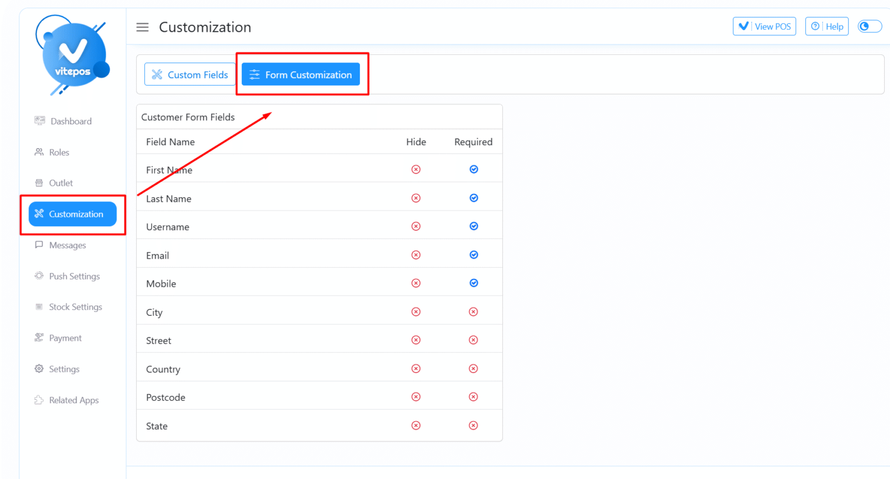The height and width of the screenshot is (479, 890).
Task: Toggle Required for Last Name
Action: click(x=474, y=198)
